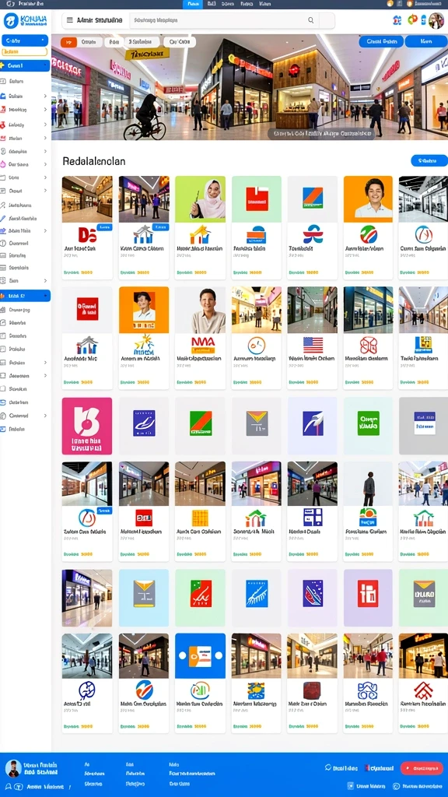Click the red button in the footer
The image size is (448, 797).
pyautogui.click(x=422, y=768)
